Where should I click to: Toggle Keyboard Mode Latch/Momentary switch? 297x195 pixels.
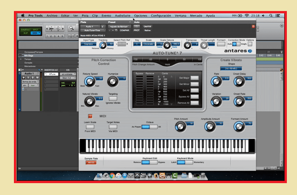(x=185, y=162)
